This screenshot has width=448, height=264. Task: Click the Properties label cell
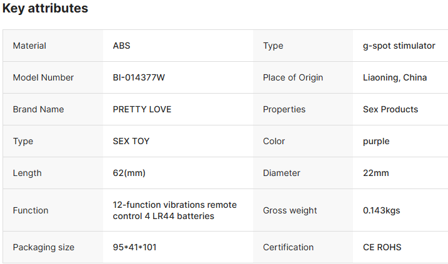pos(303,109)
